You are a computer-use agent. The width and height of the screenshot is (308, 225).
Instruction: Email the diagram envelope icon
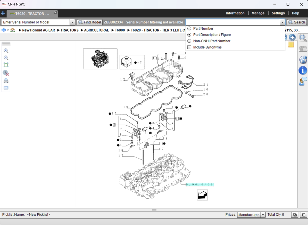click(x=6, y=88)
